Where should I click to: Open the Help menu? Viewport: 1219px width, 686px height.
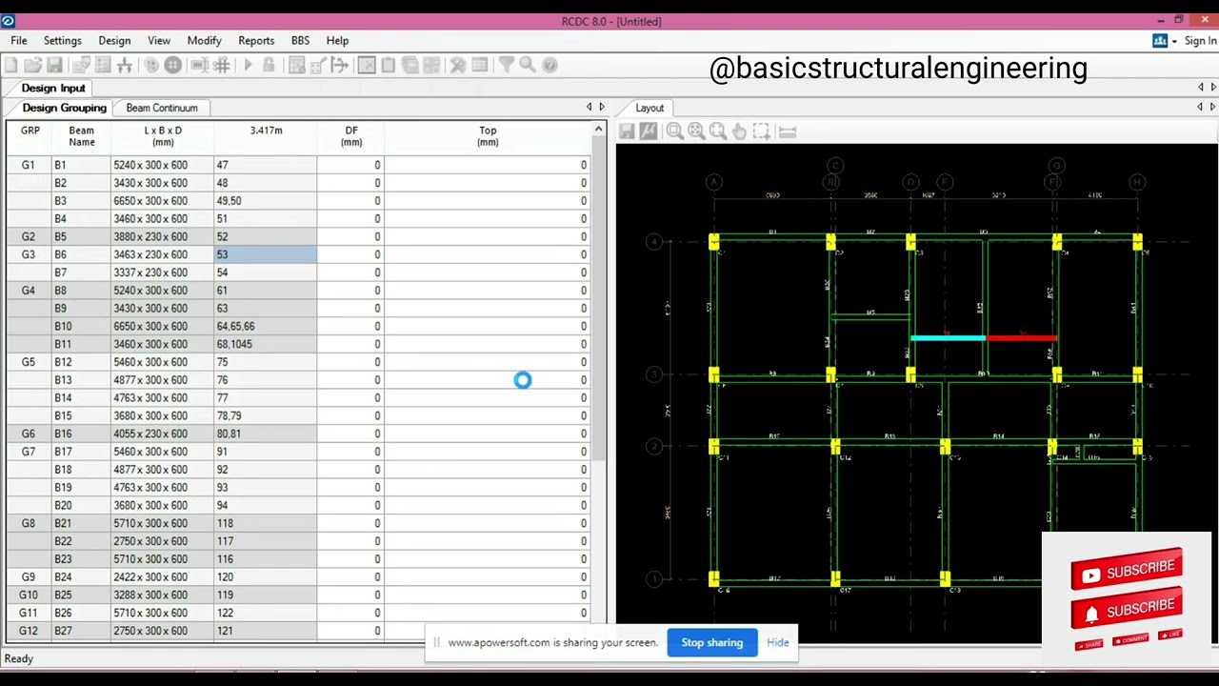tap(337, 41)
